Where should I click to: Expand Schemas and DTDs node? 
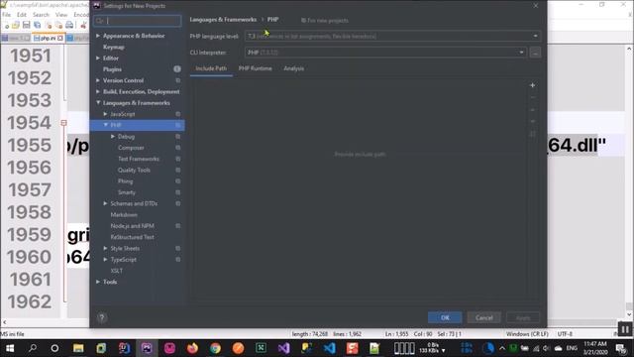click(x=106, y=203)
